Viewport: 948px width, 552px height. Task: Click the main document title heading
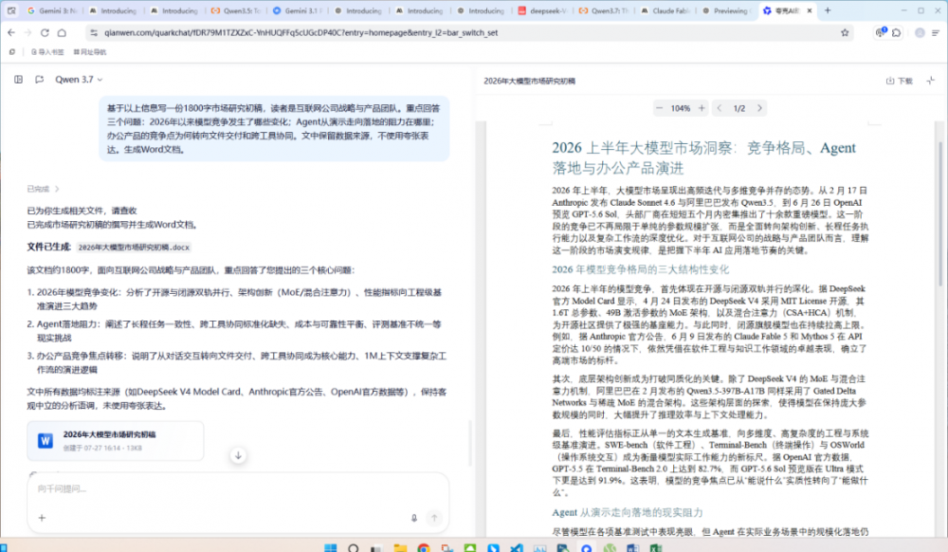(x=703, y=157)
